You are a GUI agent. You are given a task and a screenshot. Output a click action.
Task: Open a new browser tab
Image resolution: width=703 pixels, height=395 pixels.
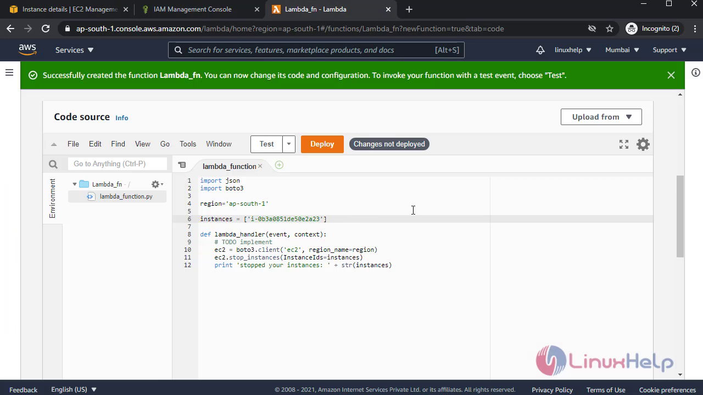[x=409, y=9]
